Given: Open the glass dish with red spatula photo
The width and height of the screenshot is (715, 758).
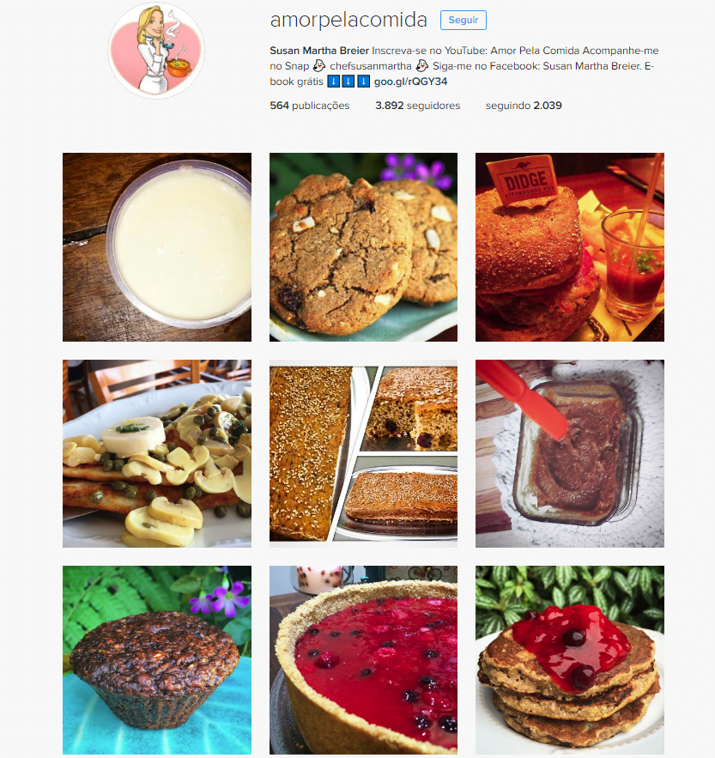Looking at the screenshot, I should point(570,453).
